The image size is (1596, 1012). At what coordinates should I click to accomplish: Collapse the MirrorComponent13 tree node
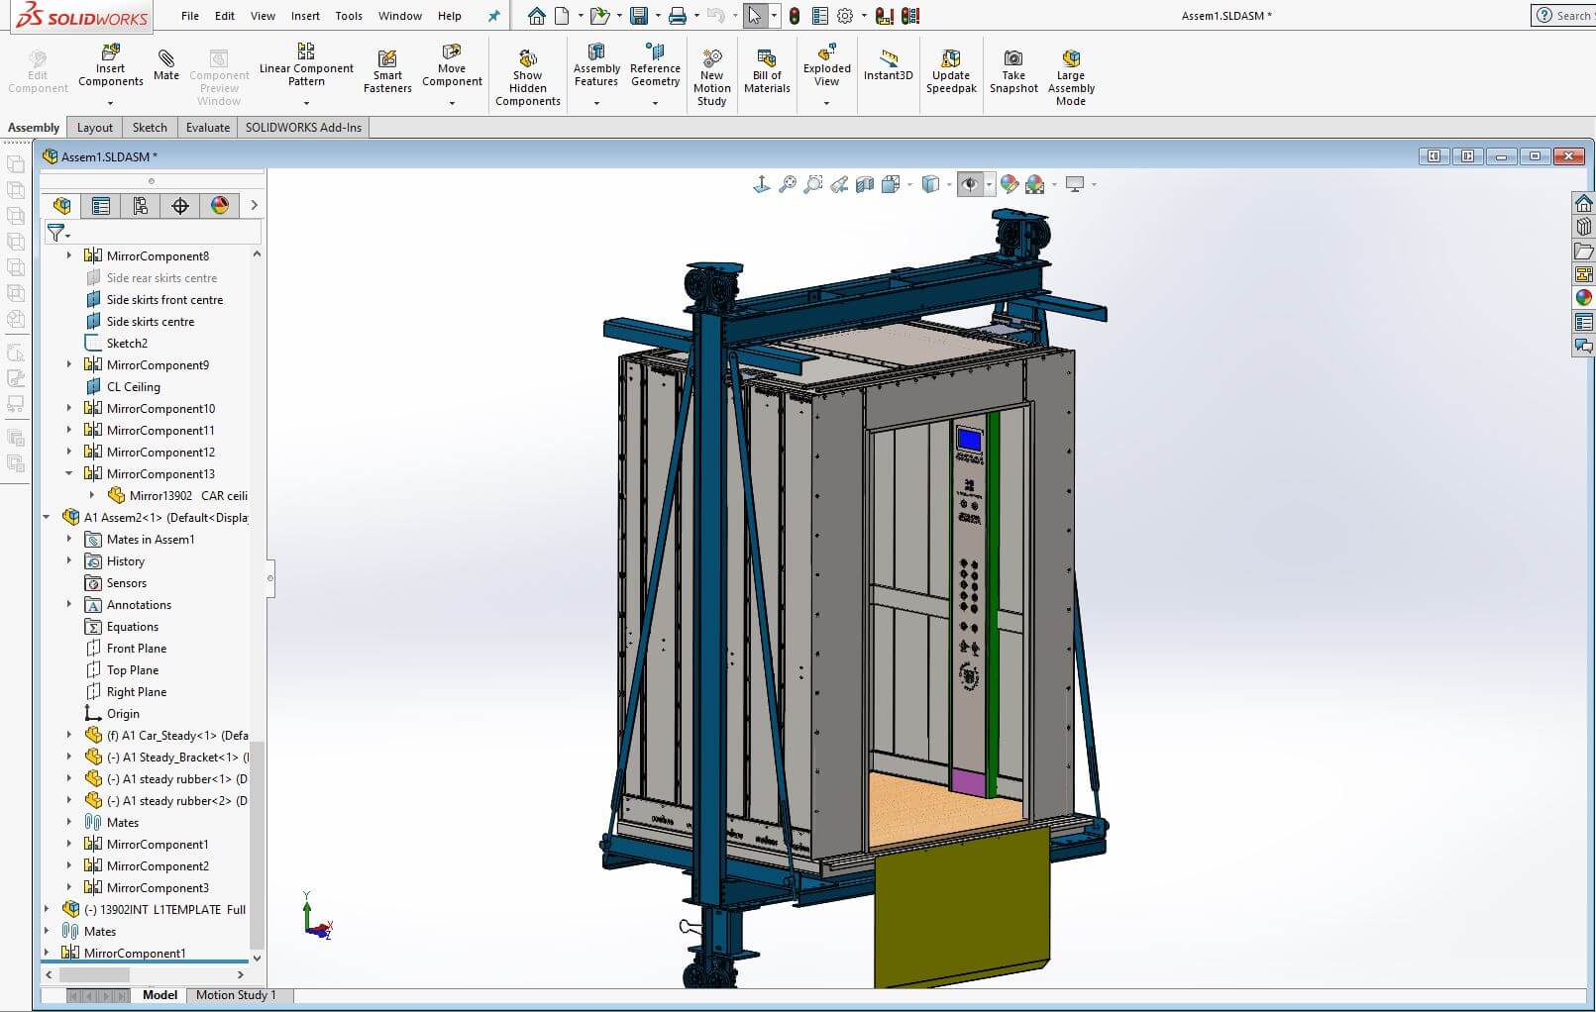tap(69, 473)
